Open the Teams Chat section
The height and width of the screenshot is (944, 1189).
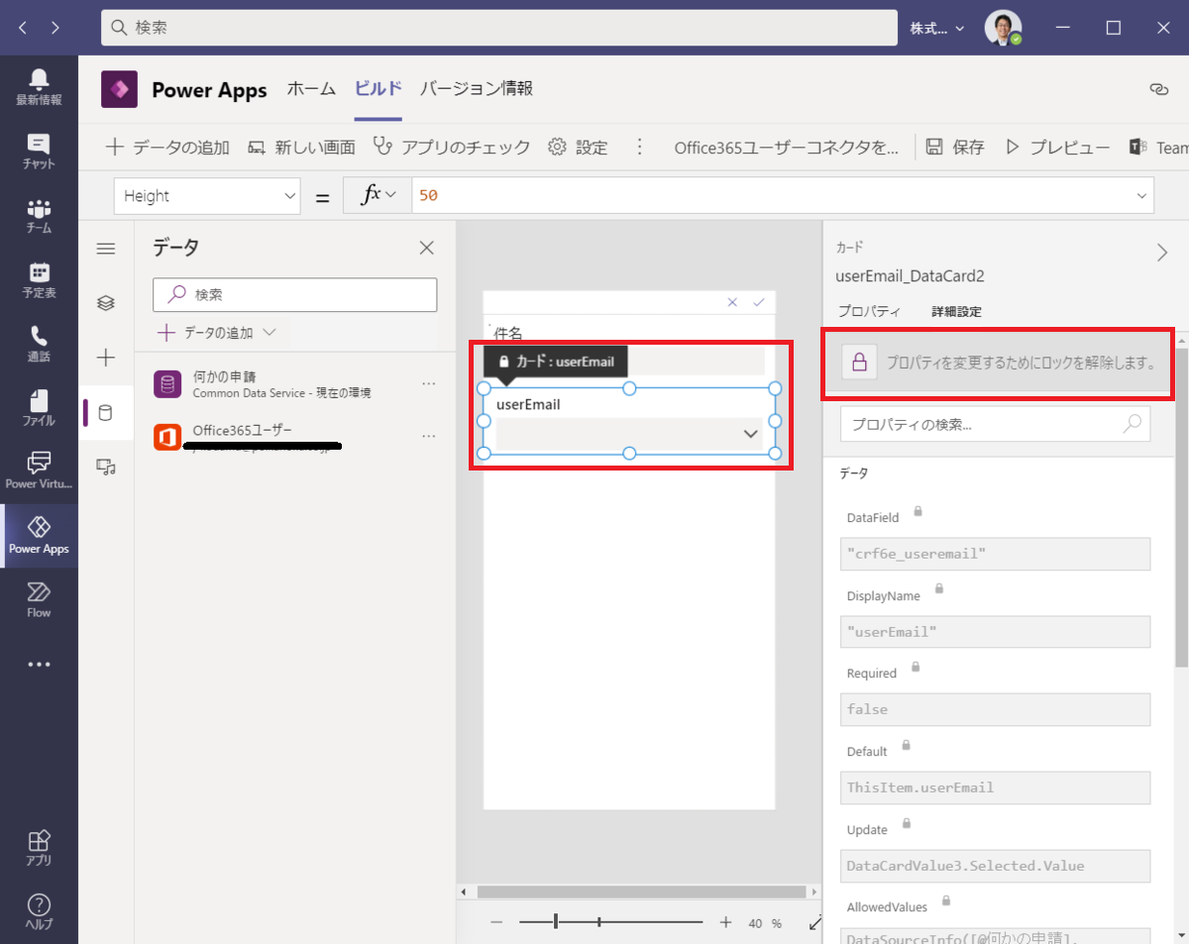click(39, 152)
